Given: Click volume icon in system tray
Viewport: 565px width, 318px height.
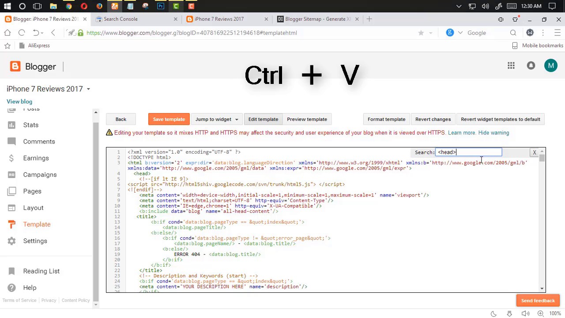Looking at the screenshot, I should click(x=486, y=6).
